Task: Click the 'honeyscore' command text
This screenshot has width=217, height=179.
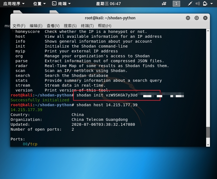Action: click(28, 32)
